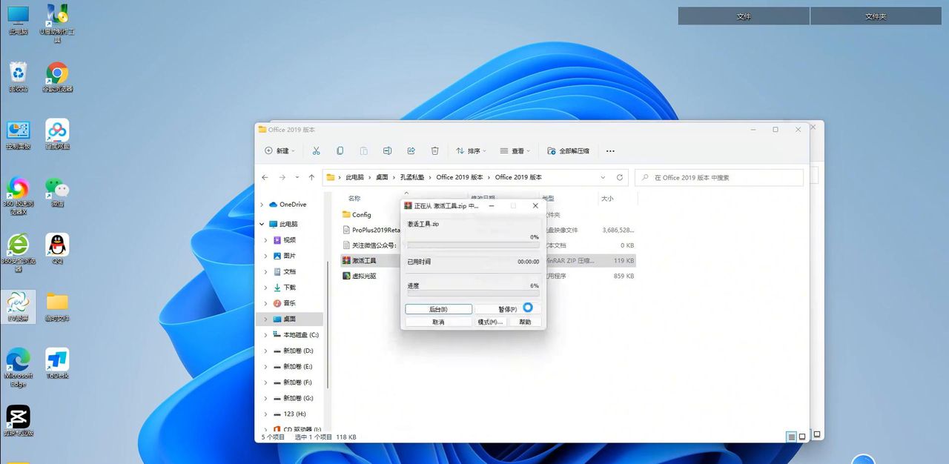Click the 文件 button at the top right

pos(744,16)
